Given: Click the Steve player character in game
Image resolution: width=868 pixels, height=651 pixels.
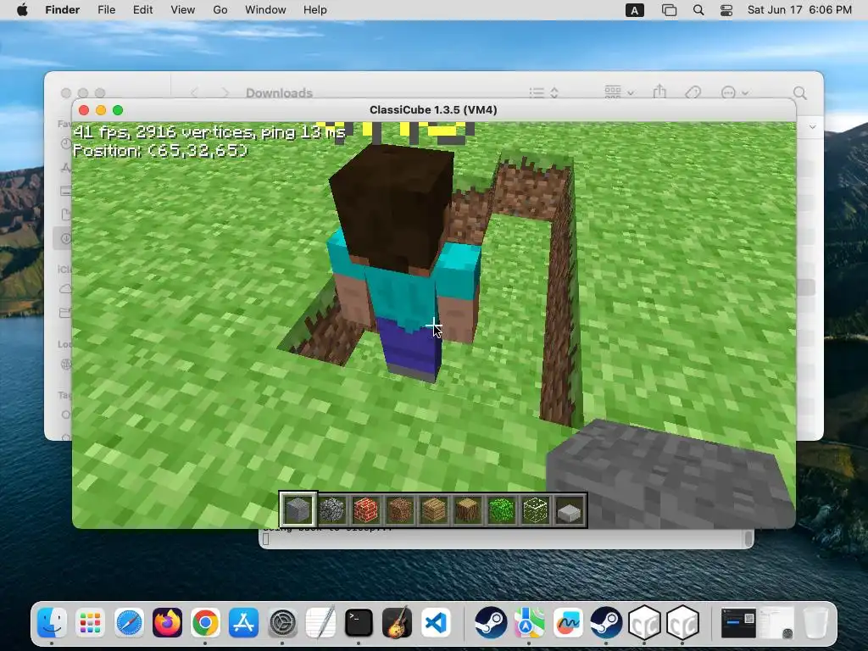Looking at the screenshot, I should (403, 263).
